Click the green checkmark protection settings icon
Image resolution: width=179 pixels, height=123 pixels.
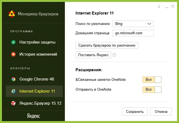point(13,42)
